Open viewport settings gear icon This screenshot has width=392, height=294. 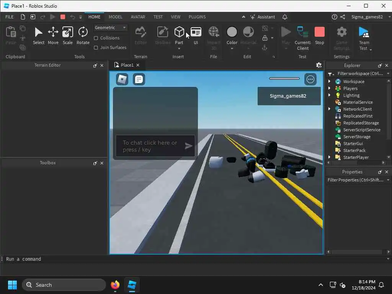point(319,65)
